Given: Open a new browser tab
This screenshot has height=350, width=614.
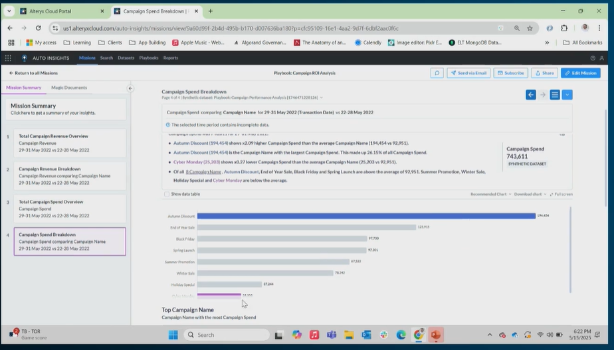Looking at the screenshot, I should (x=210, y=11).
